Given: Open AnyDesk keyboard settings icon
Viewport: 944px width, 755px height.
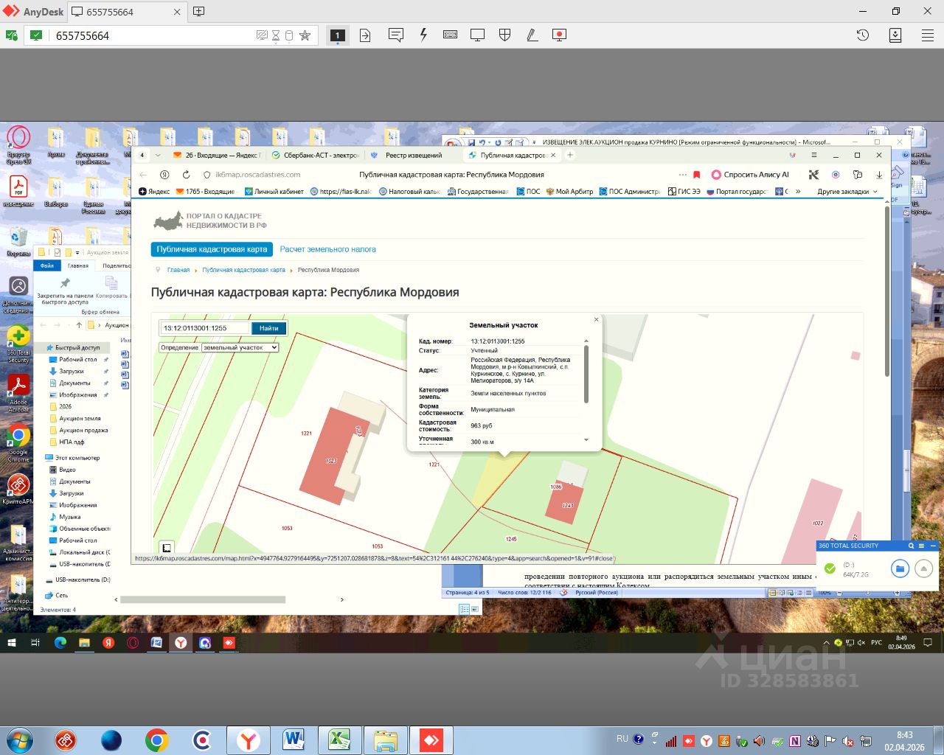Looking at the screenshot, I should (x=450, y=35).
